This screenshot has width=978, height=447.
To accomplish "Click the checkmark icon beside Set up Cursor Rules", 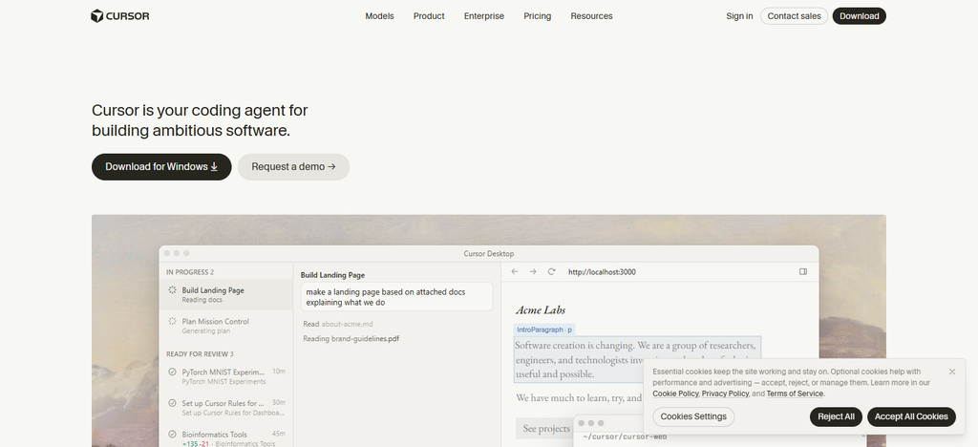I will (x=172, y=403).
